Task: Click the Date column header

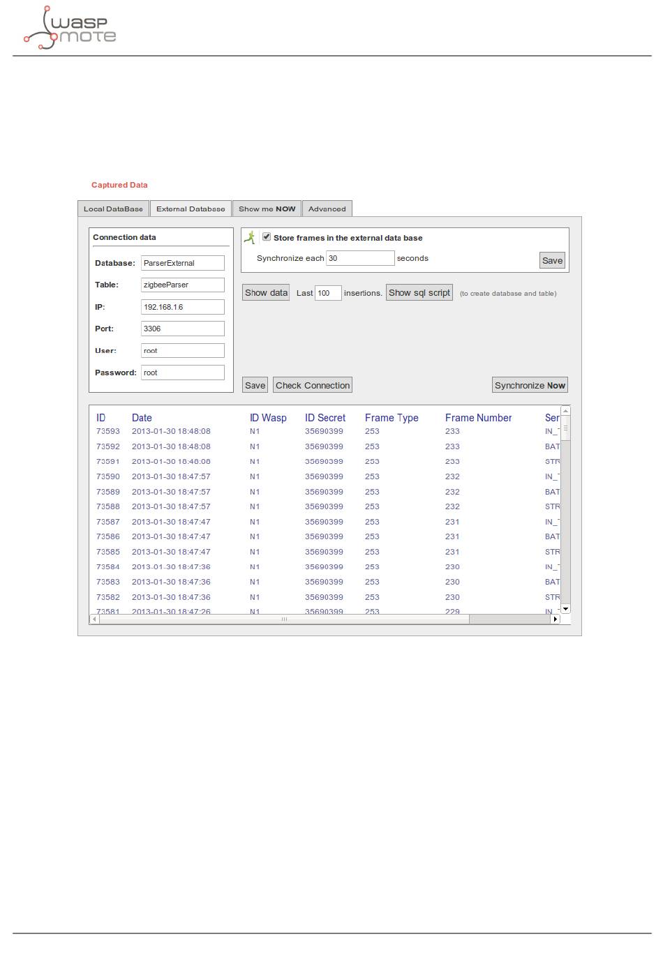Action: tap(142, 418)
